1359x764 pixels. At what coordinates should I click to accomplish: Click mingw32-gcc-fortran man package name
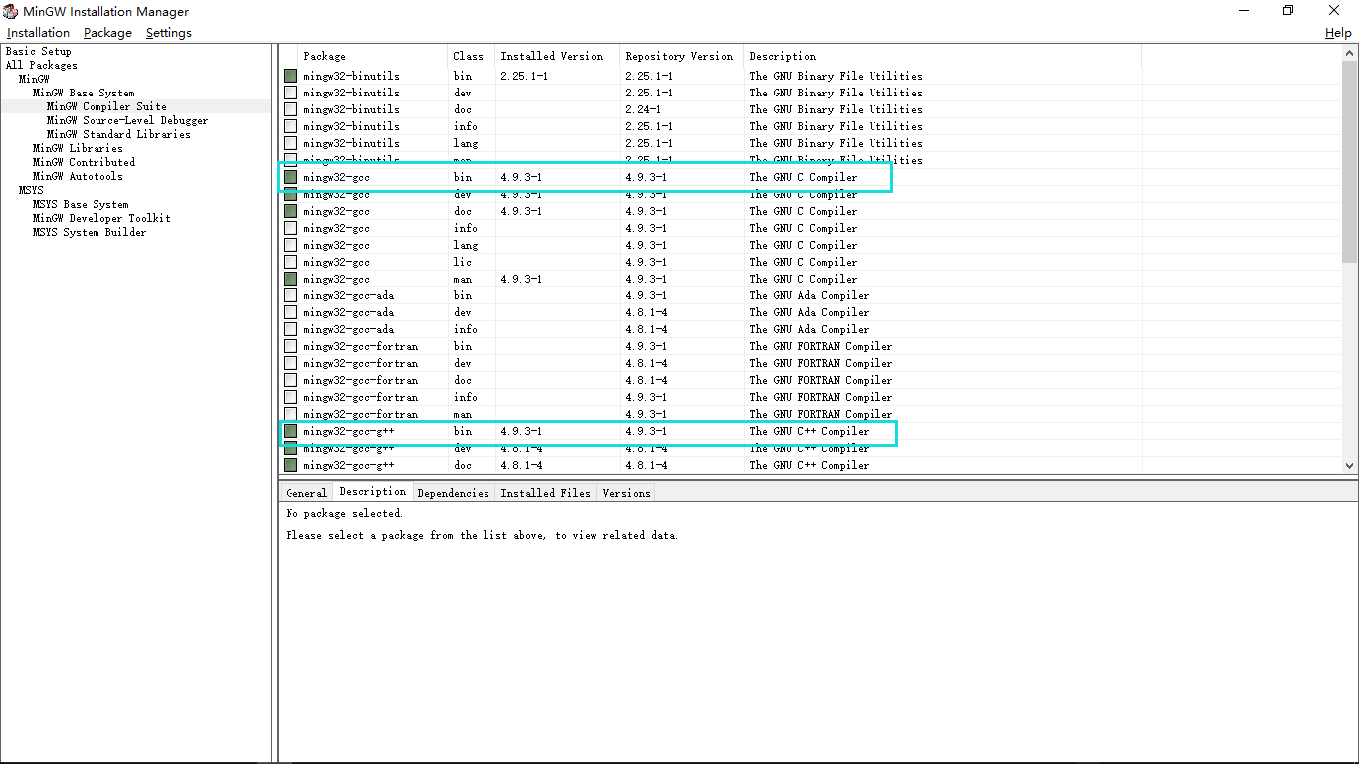[360, 414]
